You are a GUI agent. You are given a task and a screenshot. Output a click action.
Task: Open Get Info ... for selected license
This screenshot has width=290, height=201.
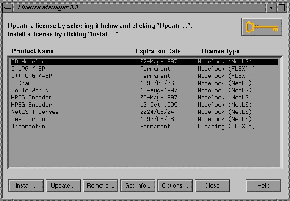138,186
